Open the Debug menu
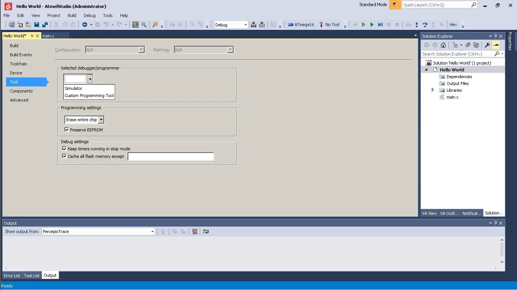Image resolution: width=517 pixels, height=290 pixels. pos(90,15)
